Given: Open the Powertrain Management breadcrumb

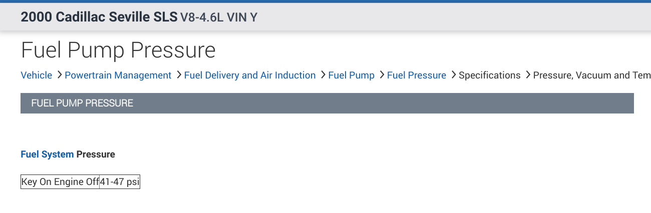Looking at the screenshot, I should [x=118, y=75].
